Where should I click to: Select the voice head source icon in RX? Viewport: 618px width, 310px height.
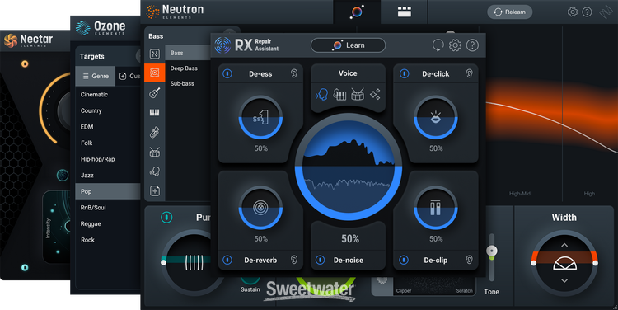point(321,94)
